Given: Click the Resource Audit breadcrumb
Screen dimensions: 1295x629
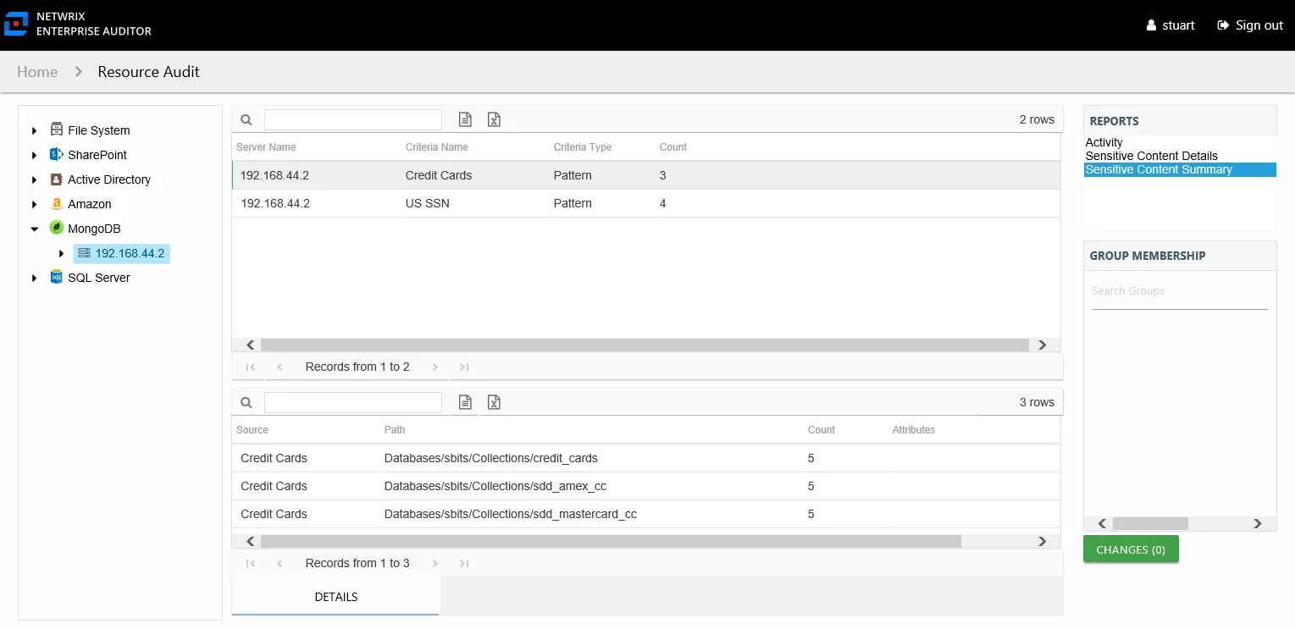Looking at the screenshot, I should (148, 72).
